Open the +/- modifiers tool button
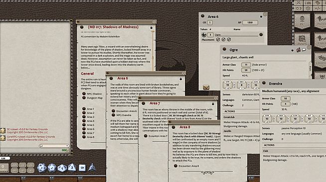326x182 pixels. (318, 8)
